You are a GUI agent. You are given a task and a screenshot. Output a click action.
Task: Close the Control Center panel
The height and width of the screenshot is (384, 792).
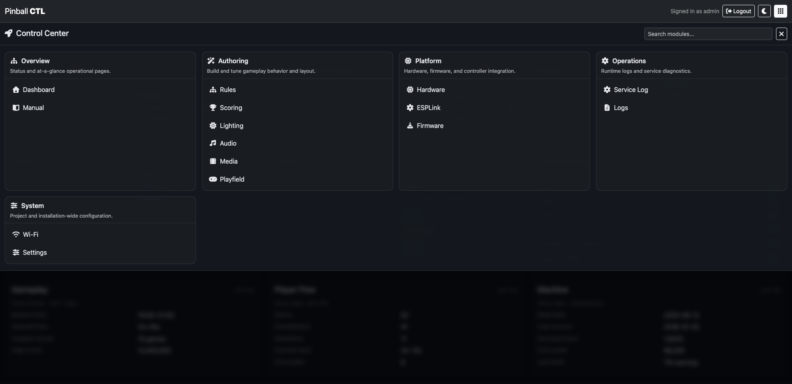pyautogui.click(x=781, y=34)
